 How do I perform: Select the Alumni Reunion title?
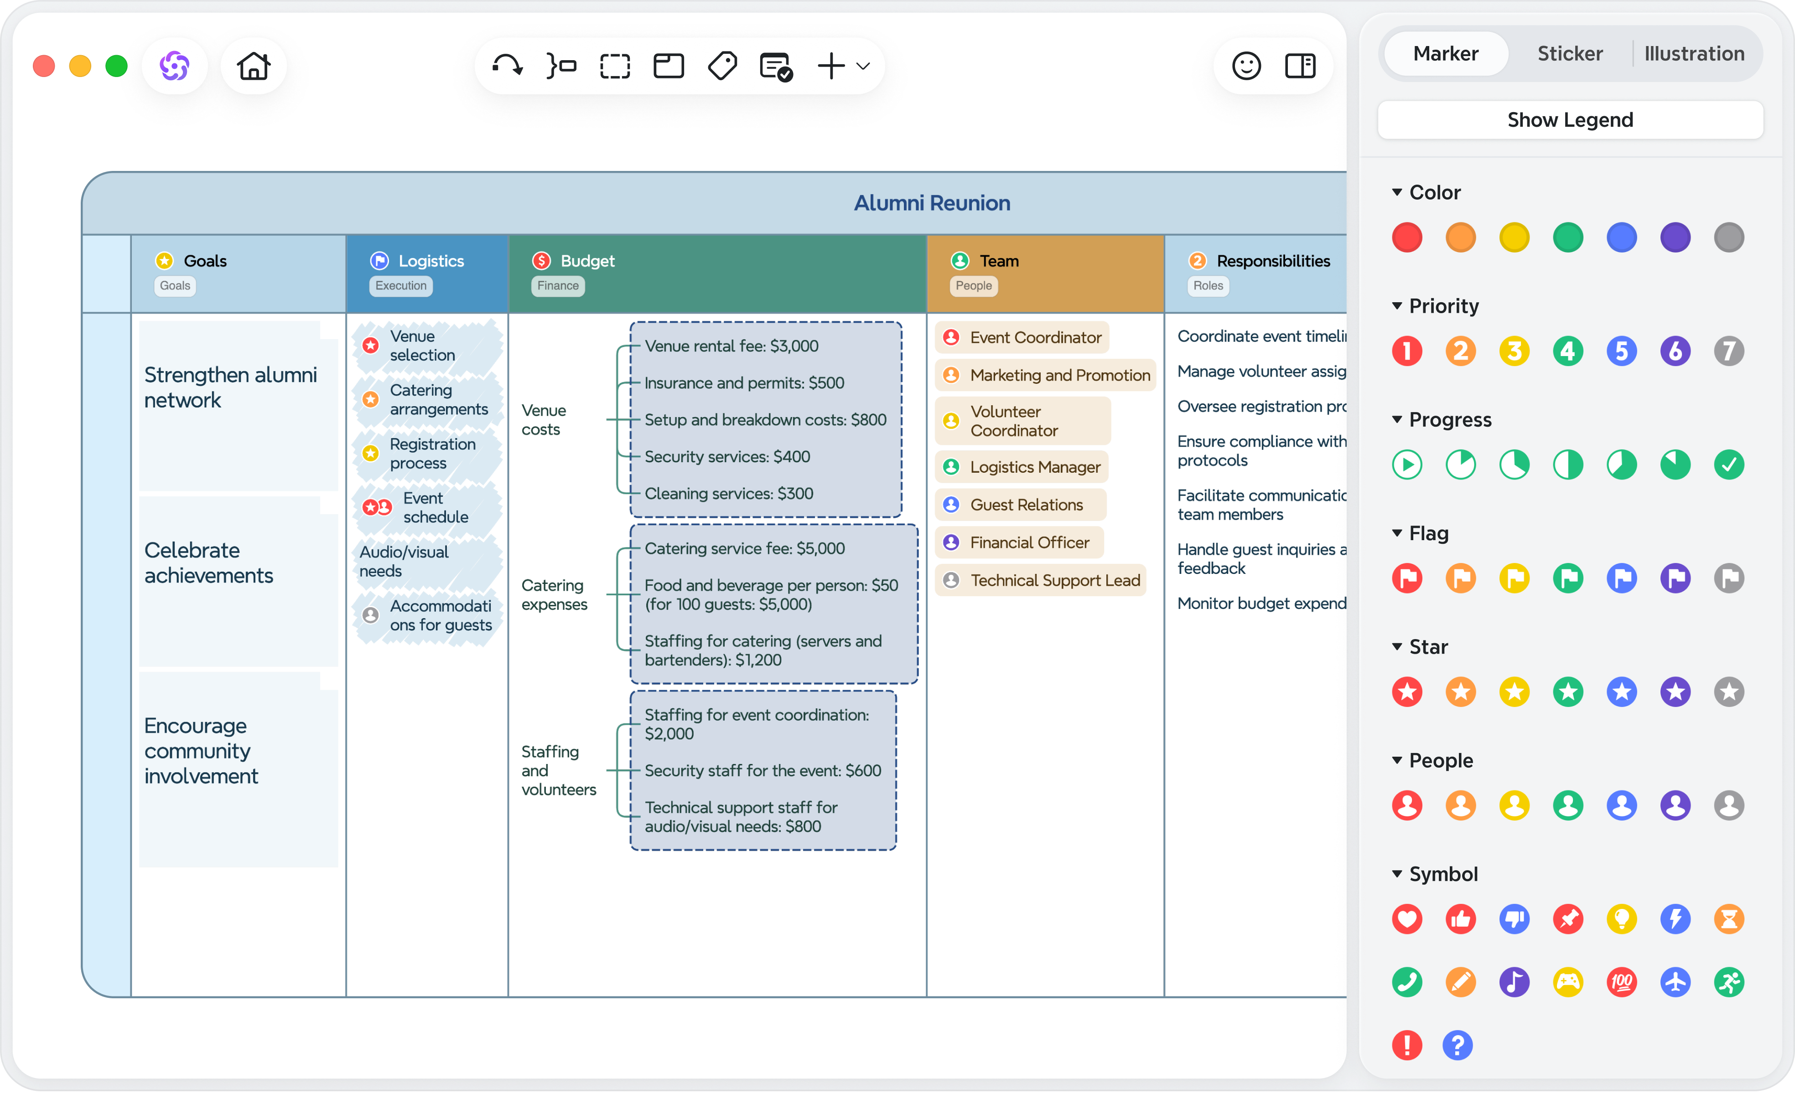point(932,203)
